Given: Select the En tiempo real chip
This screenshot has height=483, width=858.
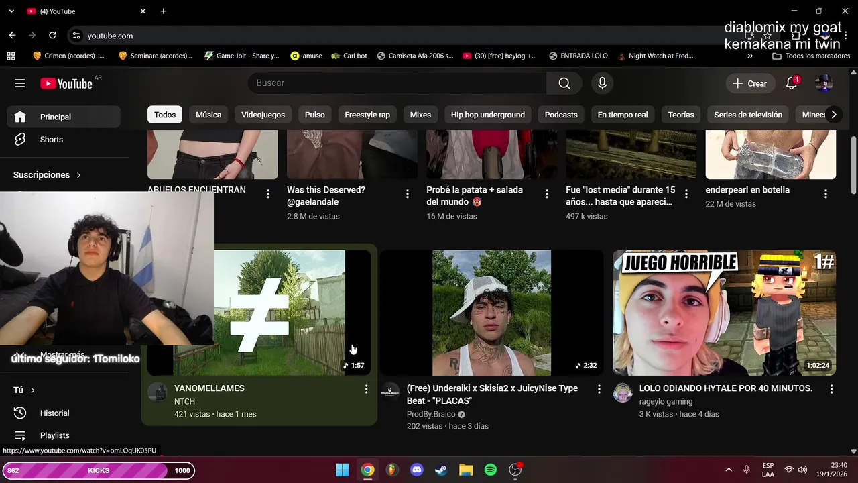Looking at the screenshot, I should (x=623, y=115).
